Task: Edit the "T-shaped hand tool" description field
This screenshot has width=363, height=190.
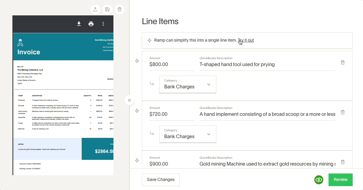Action: pyautogui.click(x=267, y=64)
